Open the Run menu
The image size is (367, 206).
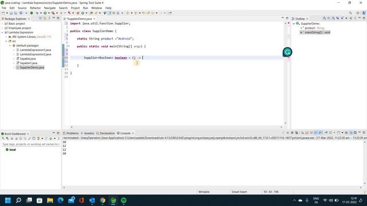pos(85,8)
